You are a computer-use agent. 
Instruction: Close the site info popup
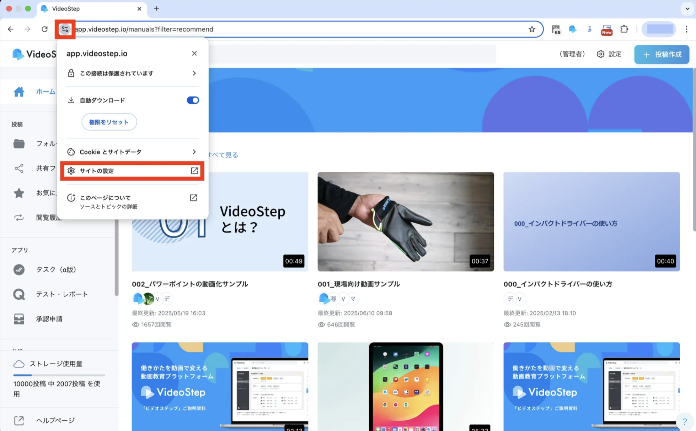(x=194, y=53)
